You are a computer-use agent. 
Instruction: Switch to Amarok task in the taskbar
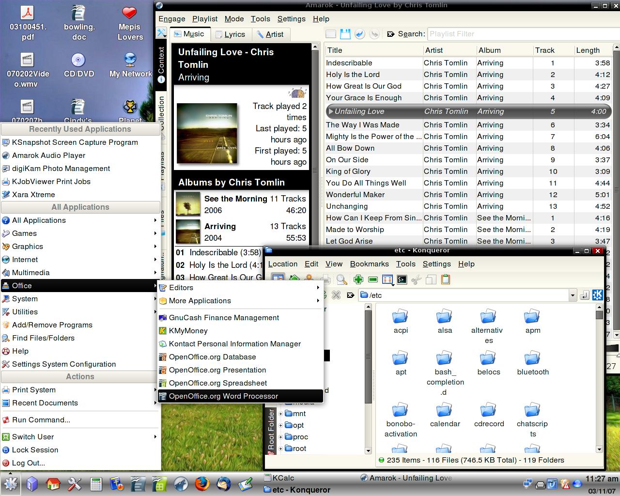point(406,478)
